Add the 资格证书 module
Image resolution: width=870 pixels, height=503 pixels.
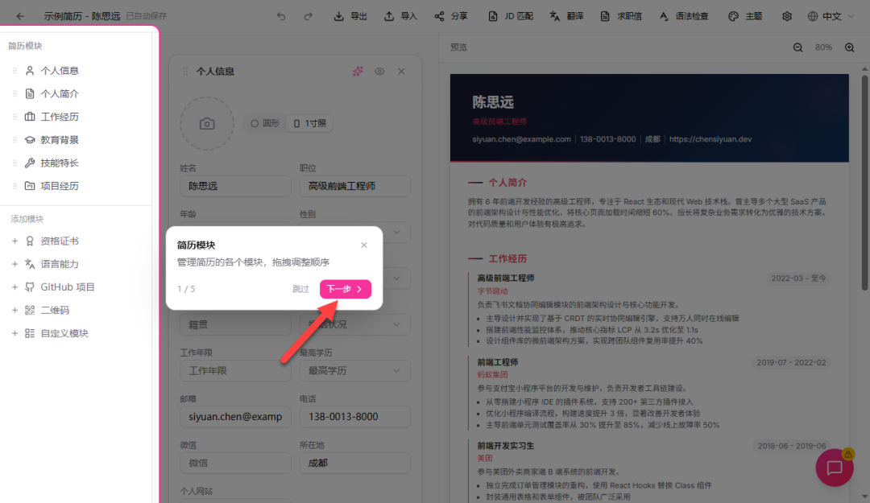click(60, 241)
